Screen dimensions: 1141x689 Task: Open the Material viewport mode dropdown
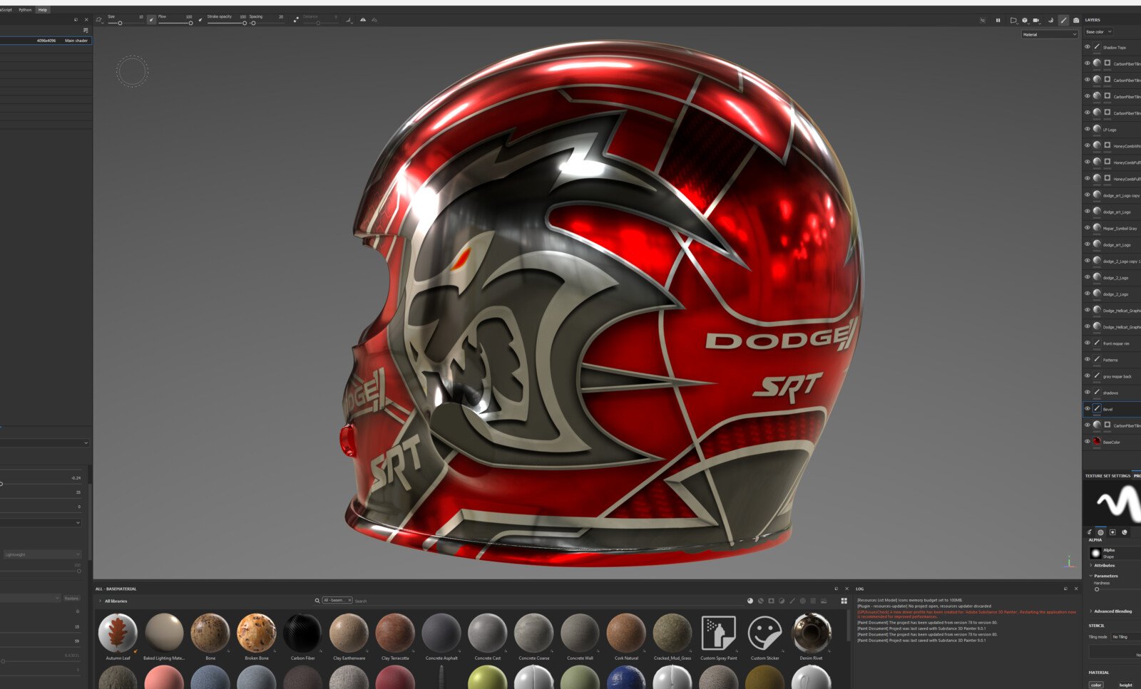pos(1049,34)
